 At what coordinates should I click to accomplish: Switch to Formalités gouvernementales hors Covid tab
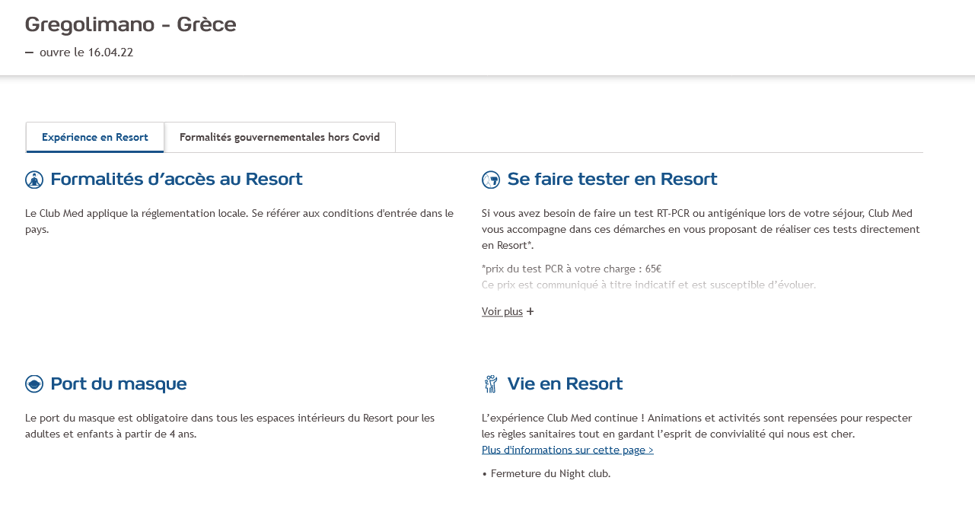[279, 137]
